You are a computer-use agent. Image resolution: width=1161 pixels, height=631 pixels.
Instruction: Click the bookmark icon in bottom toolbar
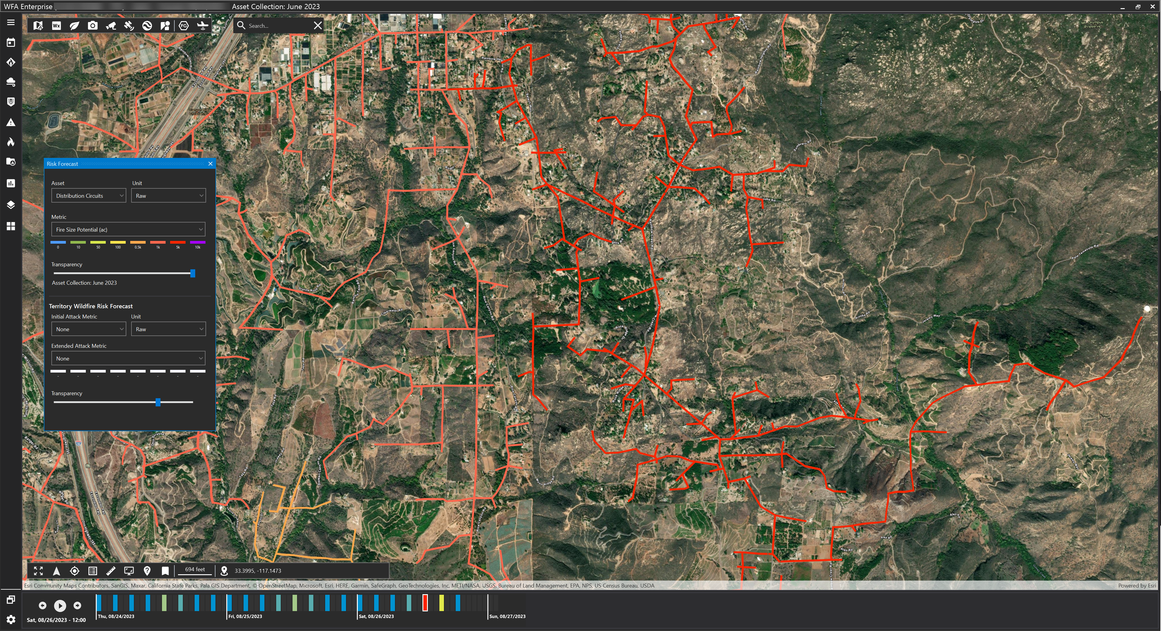[165, 571]
